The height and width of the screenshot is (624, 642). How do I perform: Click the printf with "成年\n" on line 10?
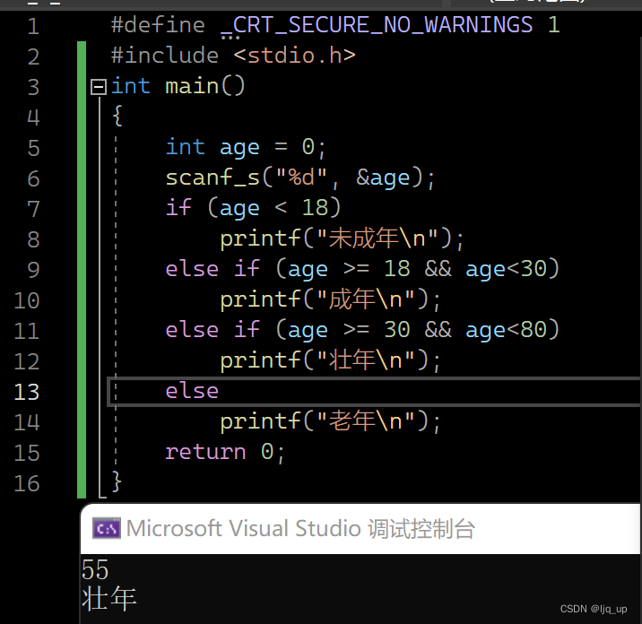click(x=330, y=299)
